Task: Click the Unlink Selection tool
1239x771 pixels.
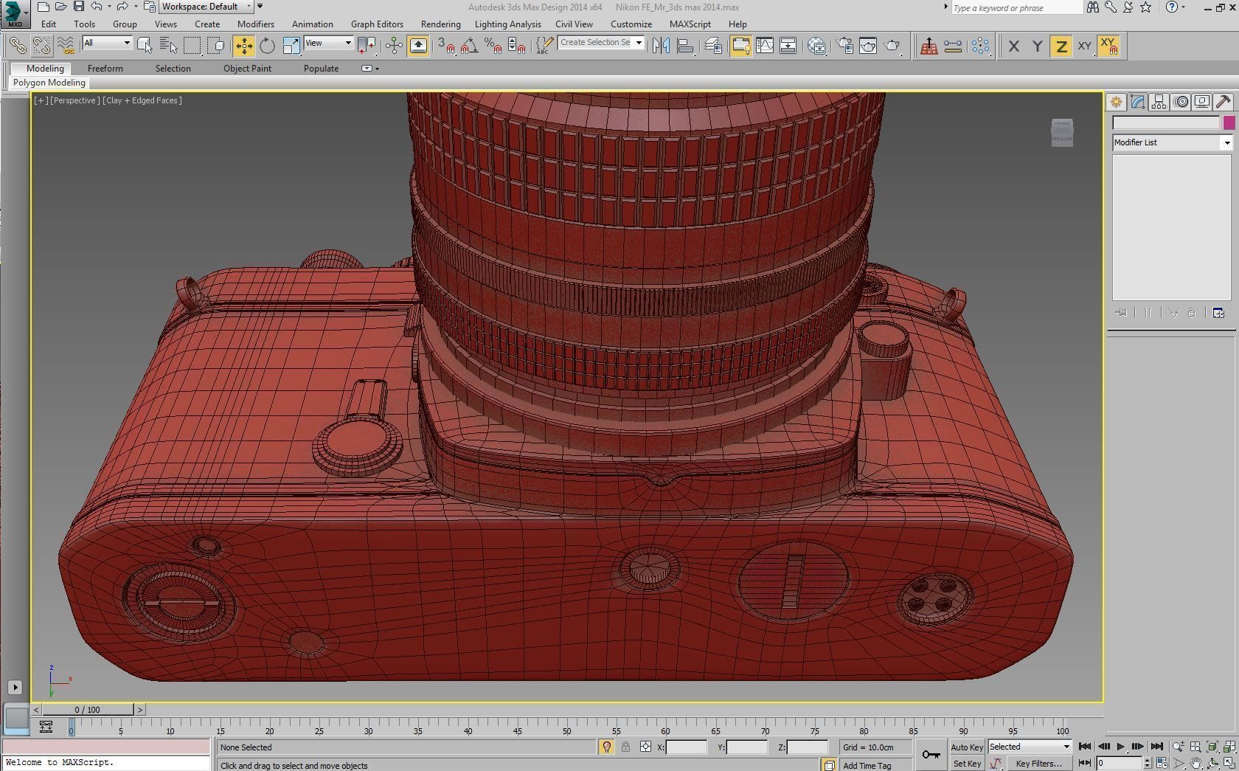Action: click(41, 46)
